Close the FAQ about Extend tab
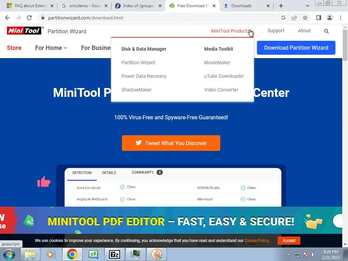 (x=52, y=6)
